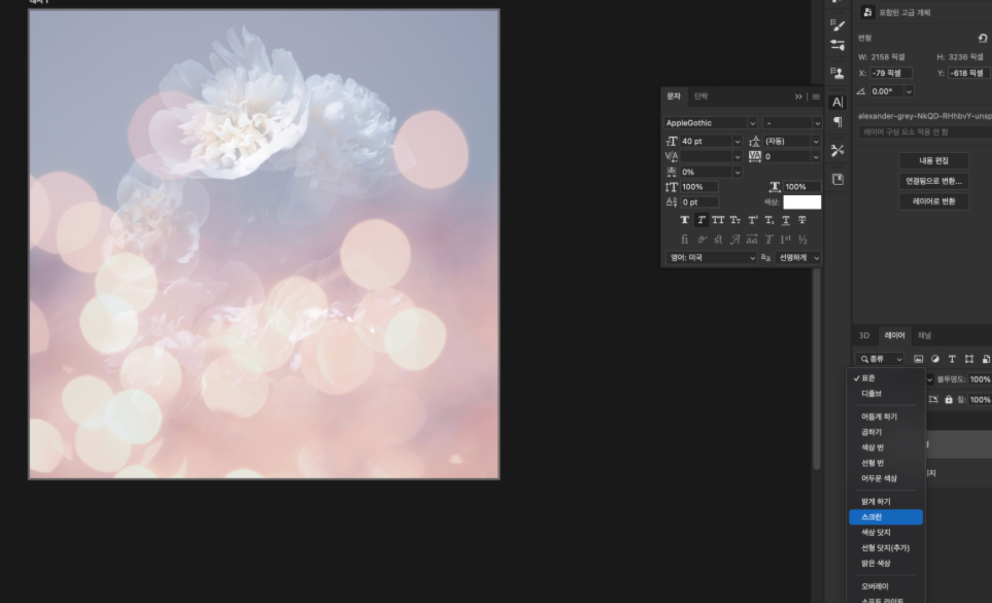Click the lock-all padlock icon in Layers
The width and height of the screenshot is (992, 603).
click(x=949, y=400)
